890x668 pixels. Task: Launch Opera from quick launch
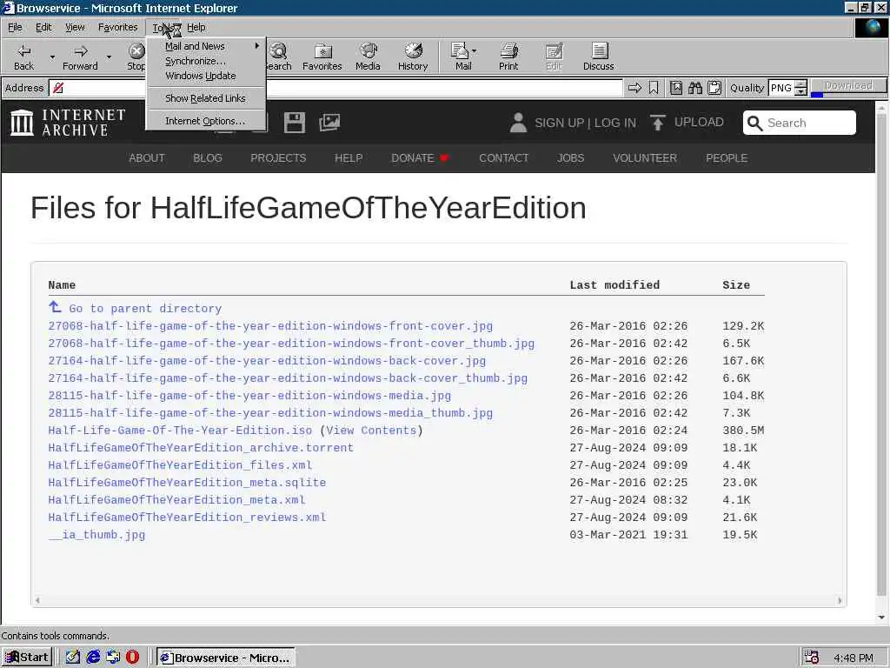tap(132, 658)
